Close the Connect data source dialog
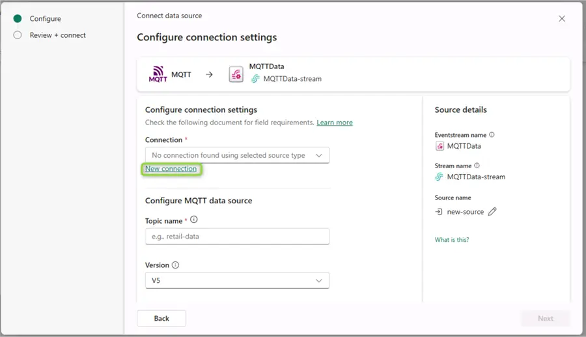586x337 pixels. pyautogui.click(x=562, y=19)
